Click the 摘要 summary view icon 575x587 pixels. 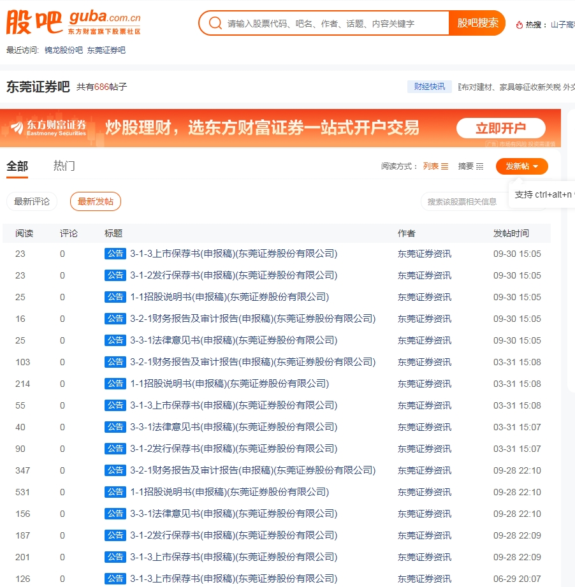[x=479, y=166]
